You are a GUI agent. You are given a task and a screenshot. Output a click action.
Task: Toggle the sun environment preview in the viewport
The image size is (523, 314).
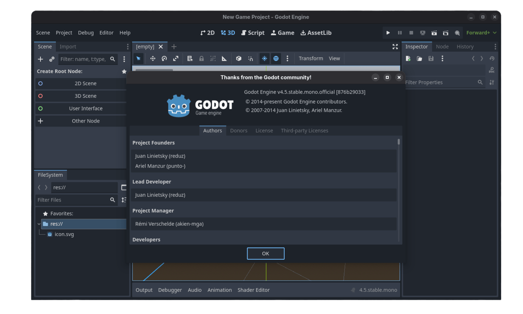[264, 58]
